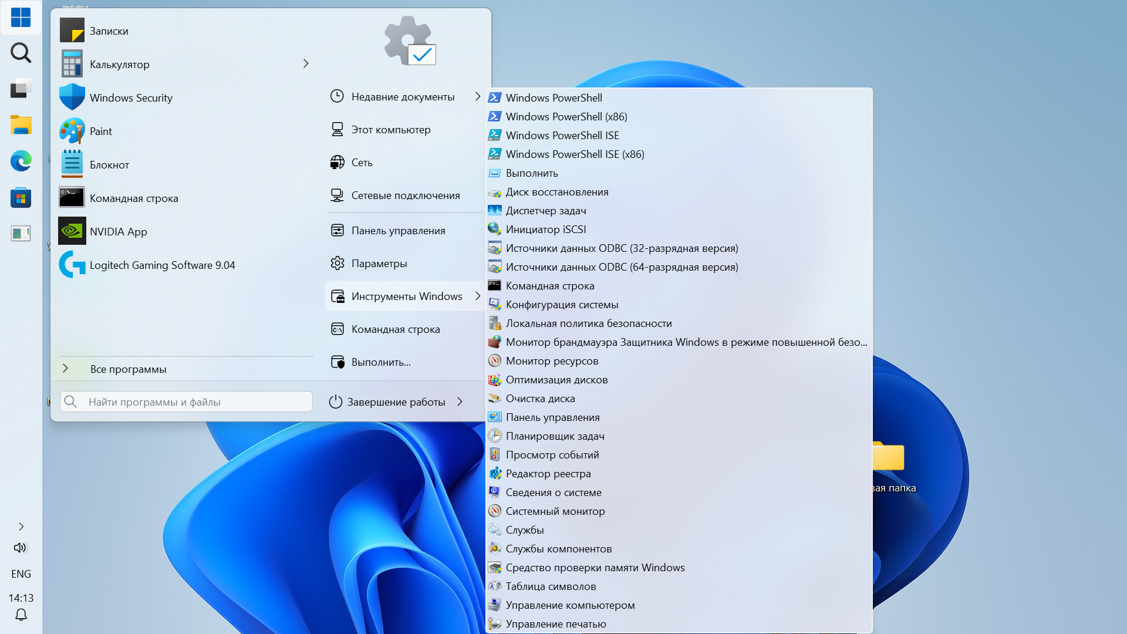
Task: Select Task Manager in submenu
Action: (545, 211)
